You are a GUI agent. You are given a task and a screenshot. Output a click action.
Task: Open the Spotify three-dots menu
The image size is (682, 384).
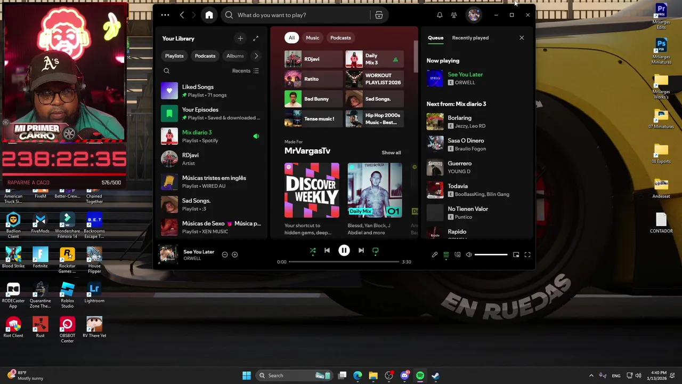165,15
